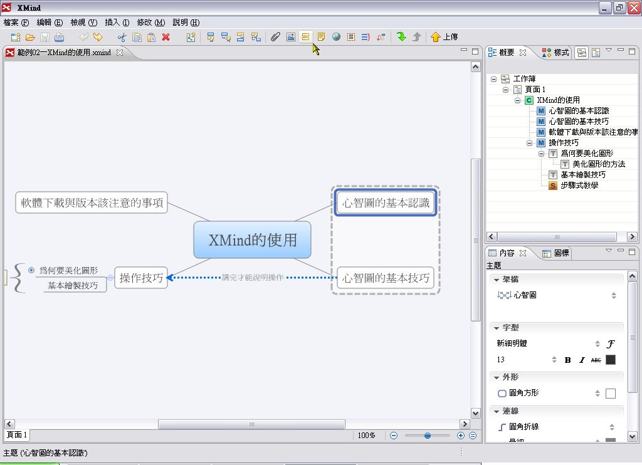
Task: Open the 編輯 menu
Action: click(x=50, y=23)
